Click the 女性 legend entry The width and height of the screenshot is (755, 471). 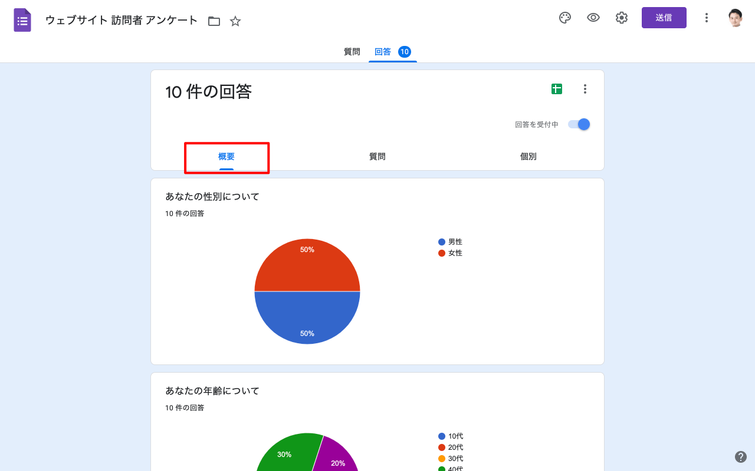point(451,253)
